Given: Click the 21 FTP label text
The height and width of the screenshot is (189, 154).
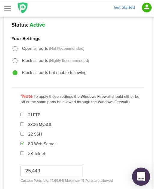Looking at the screenshot, I should pyautogui.click(x=34, y=115).
